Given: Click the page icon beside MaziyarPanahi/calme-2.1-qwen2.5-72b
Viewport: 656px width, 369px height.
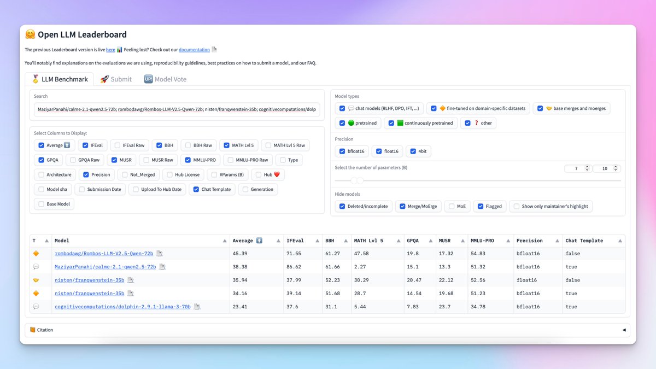Looking at the screenshot, I should [x=162, y=267].
